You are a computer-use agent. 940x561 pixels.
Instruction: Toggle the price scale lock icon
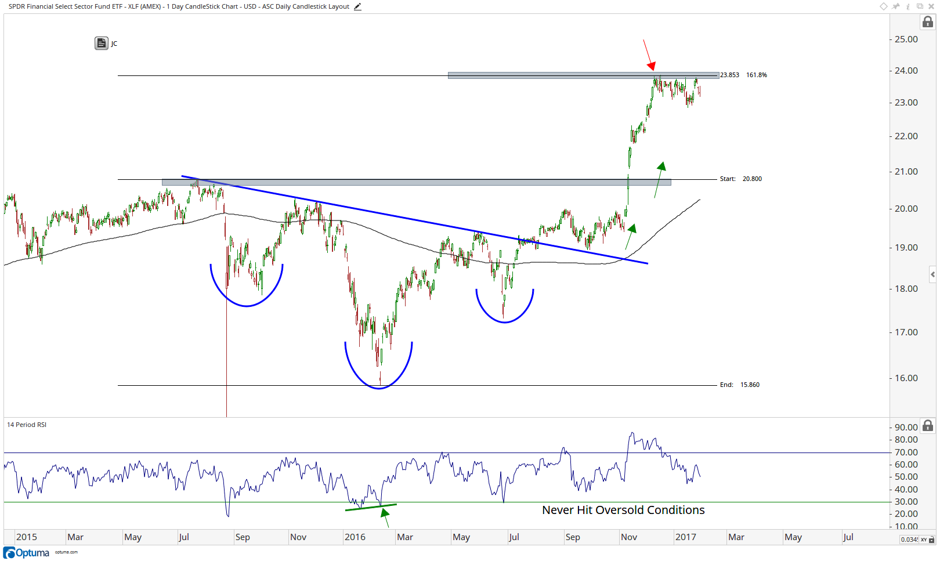(928, 22)
